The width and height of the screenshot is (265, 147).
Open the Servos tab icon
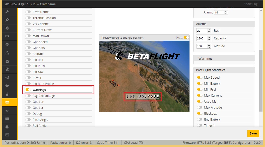(x=7, y=86)
